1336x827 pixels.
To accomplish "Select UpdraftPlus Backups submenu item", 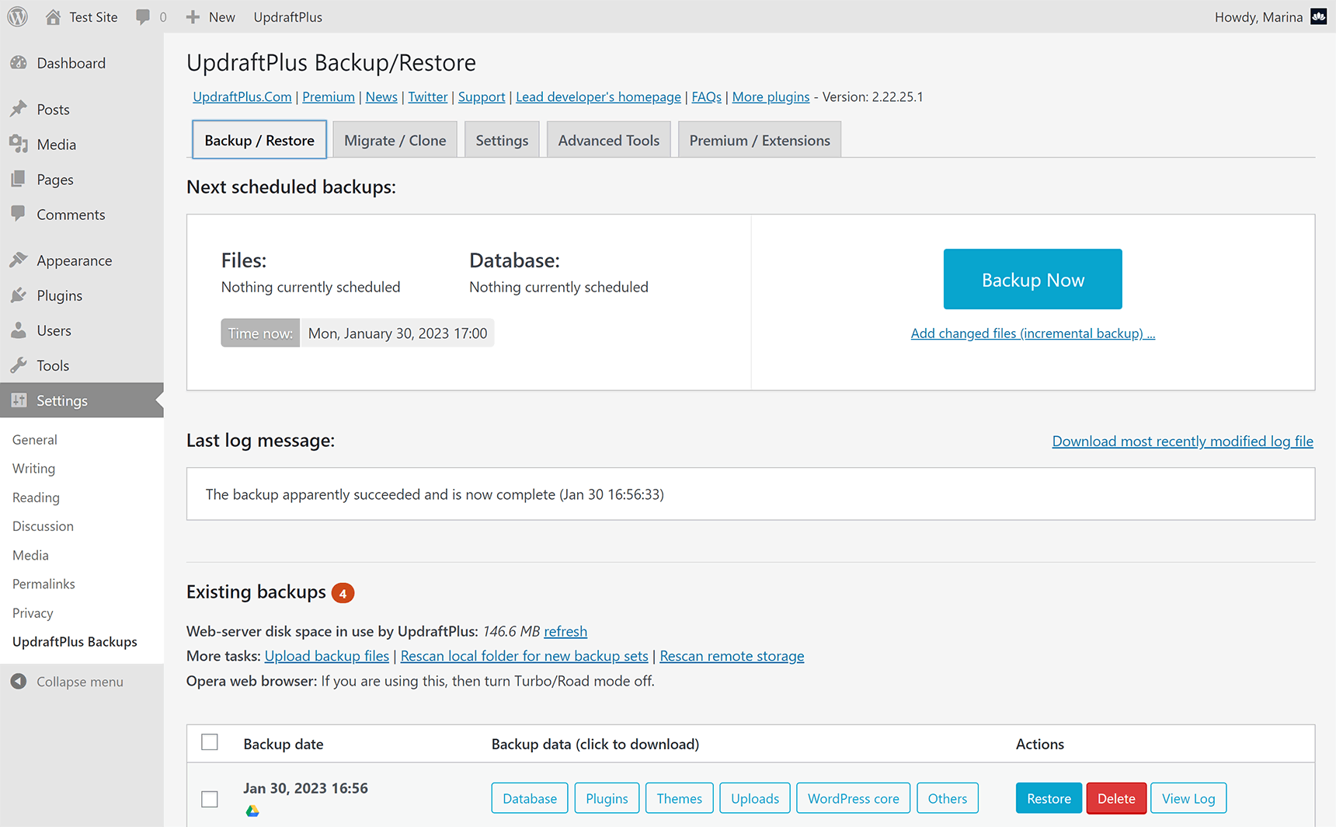I will click(75, 641).
